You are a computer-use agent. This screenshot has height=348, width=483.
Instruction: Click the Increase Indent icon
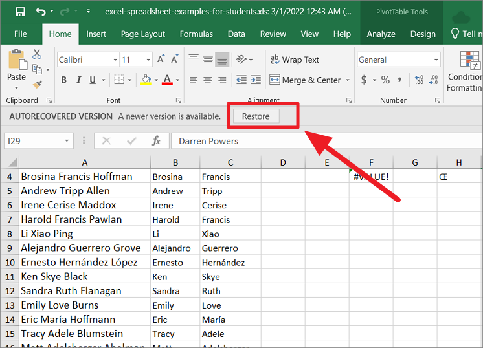click(256, 80)
